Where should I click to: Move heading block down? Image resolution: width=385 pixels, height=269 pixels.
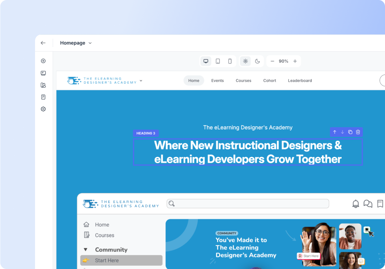click(342, 132)
